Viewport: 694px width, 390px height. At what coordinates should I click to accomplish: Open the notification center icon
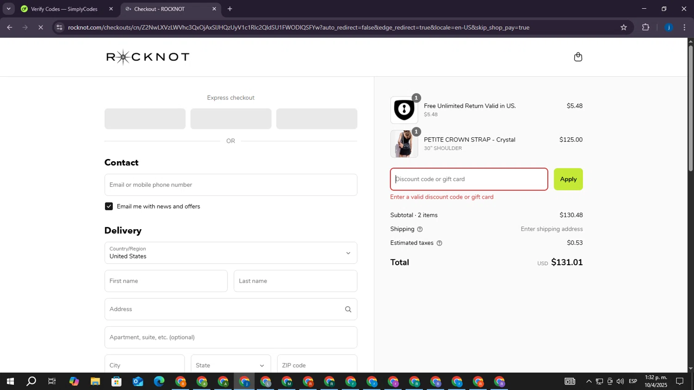pos(680,382)
